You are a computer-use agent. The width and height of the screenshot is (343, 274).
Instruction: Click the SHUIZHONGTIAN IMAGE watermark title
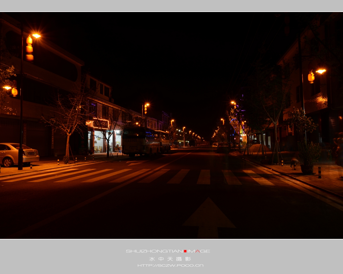[168, 251]
